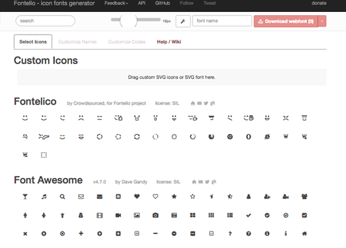
Task: Select the plain X cancel icon
Action: 25,233
